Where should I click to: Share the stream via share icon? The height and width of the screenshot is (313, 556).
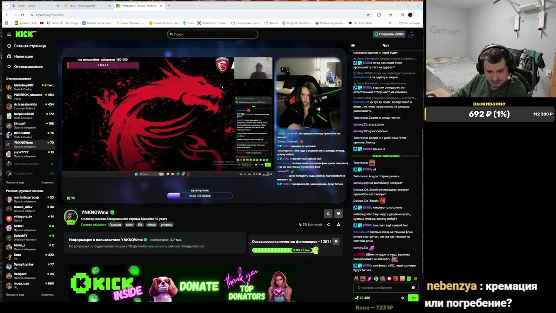(328, 225)
